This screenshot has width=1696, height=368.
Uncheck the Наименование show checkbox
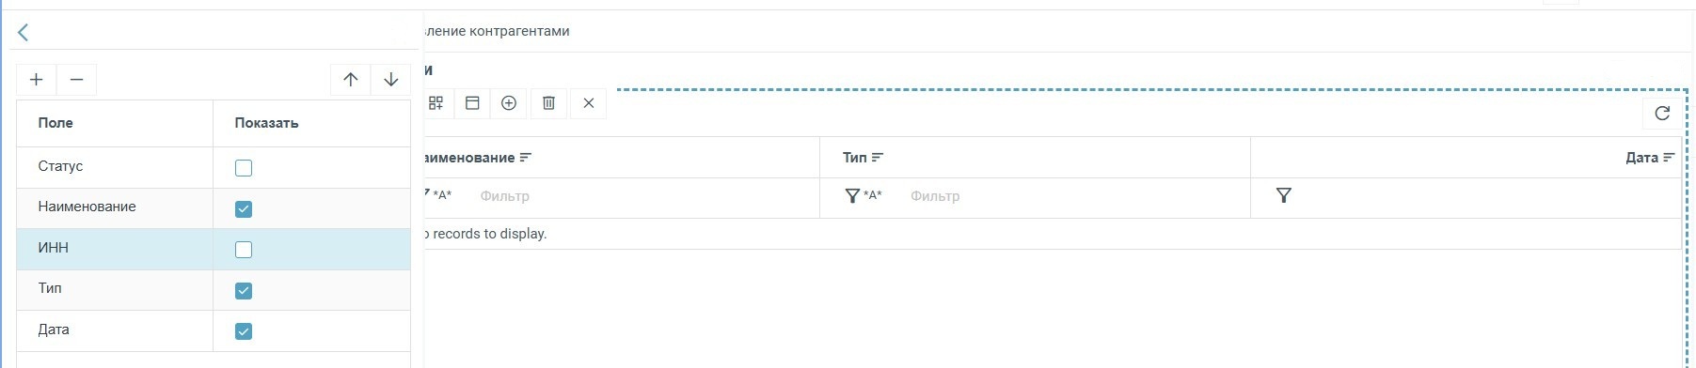click(x=244, y=209)
